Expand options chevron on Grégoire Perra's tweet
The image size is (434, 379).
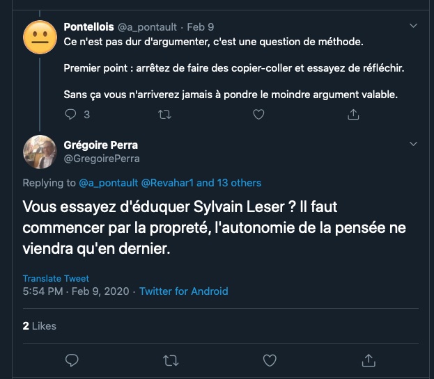[413, 144]
